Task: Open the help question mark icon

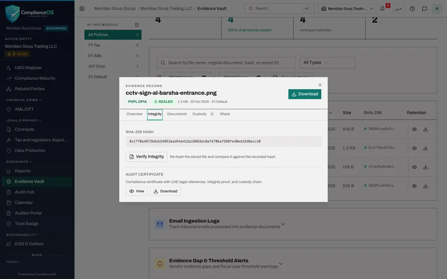Action: point(412,9)
